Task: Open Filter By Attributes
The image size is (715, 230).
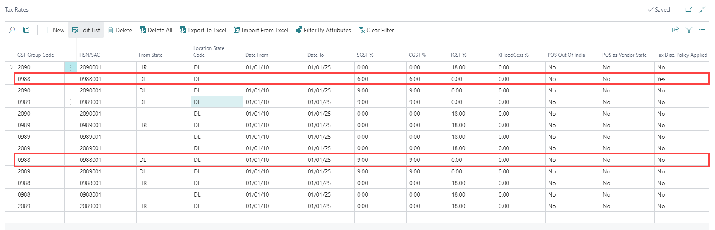Action: tap(323, 30)
